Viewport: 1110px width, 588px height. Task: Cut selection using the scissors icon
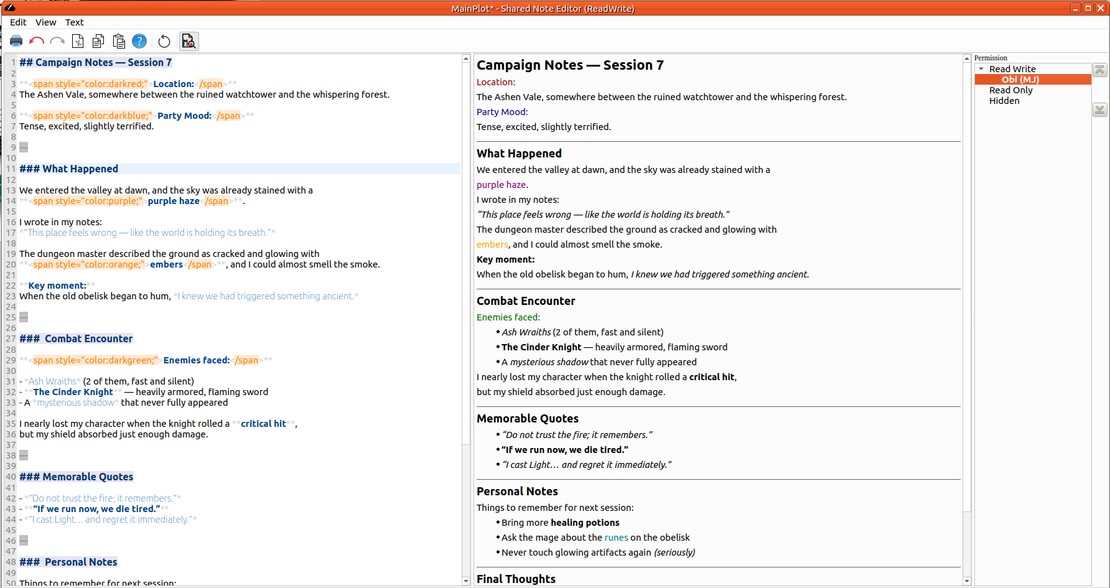coord(78,42)
